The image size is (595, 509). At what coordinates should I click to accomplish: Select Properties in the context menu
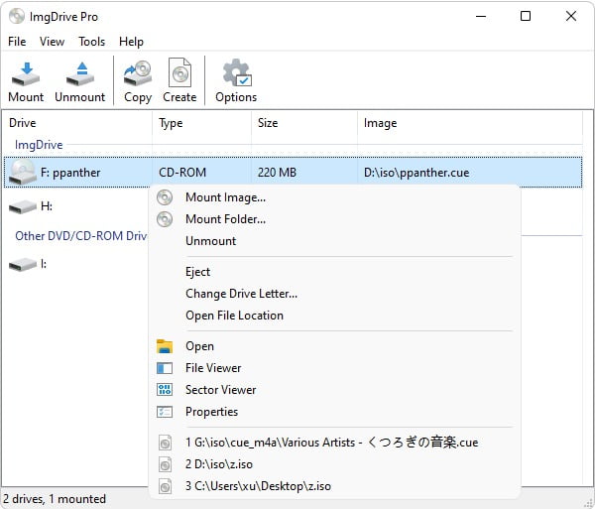334,412
